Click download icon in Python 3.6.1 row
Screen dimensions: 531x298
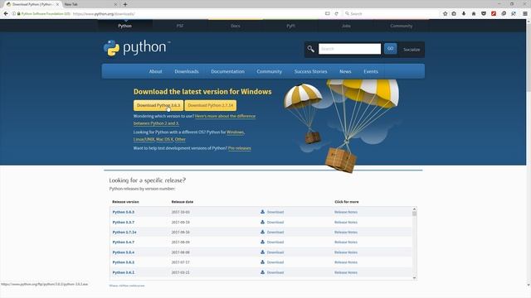262,272
